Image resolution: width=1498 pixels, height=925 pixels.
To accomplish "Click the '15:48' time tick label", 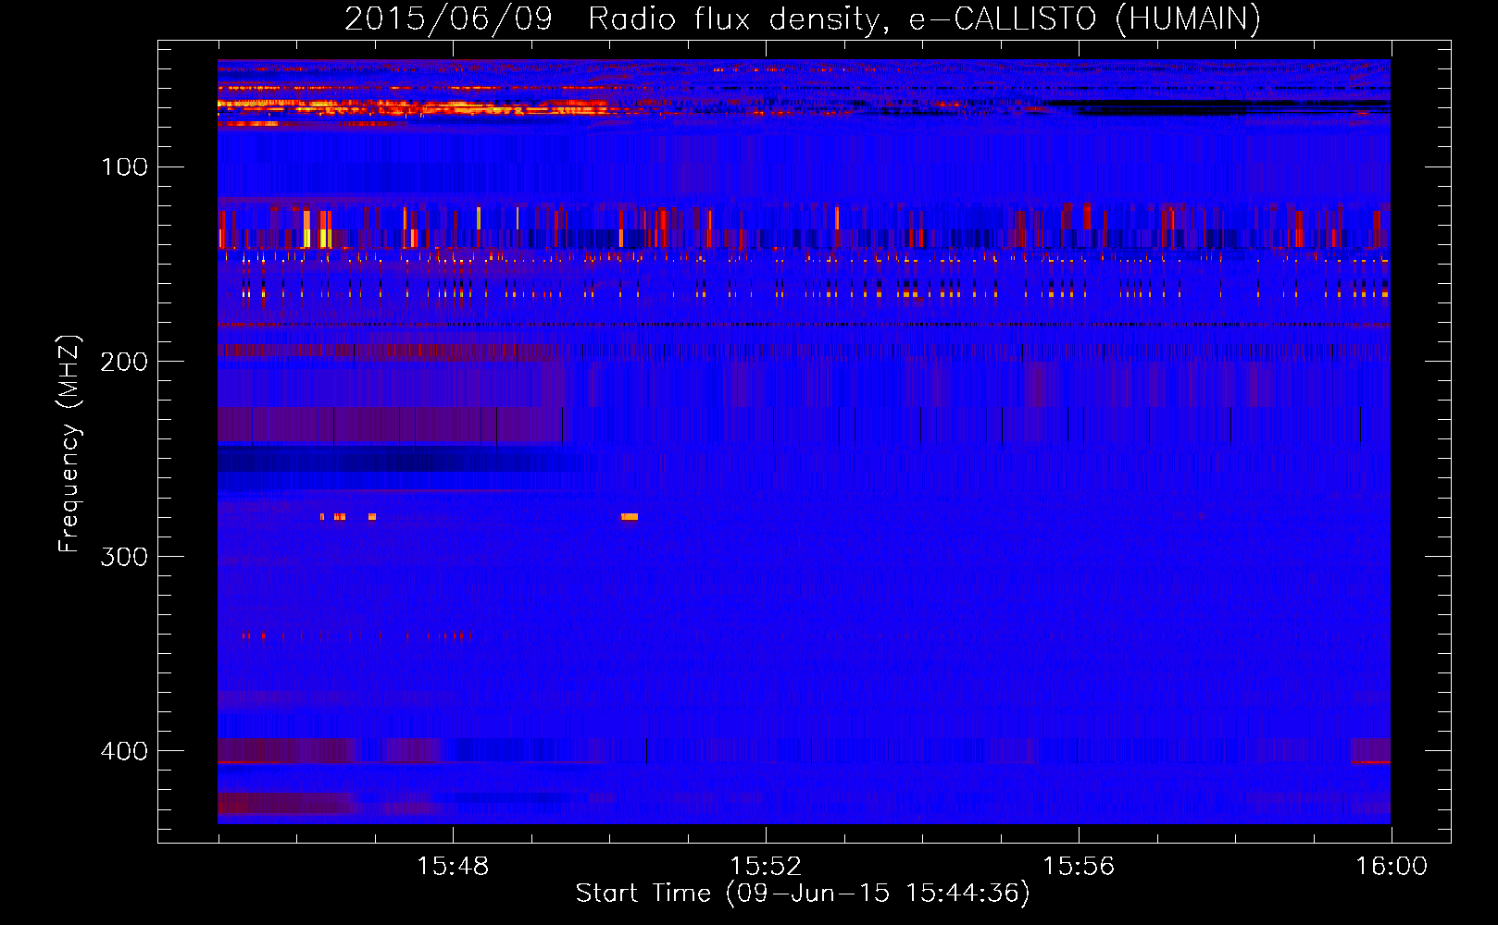I will point(453,867).
